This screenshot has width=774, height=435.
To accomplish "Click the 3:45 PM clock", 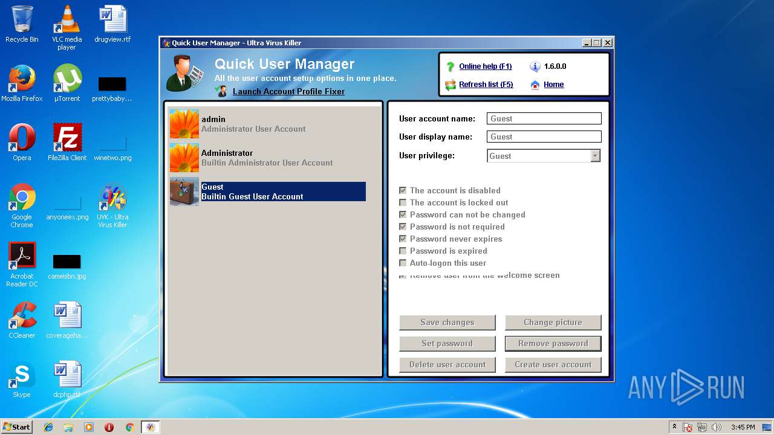I will tap(743, 427).
